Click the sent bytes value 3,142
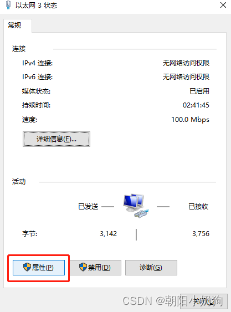Viewport: 231px width, 312px height. [108, 234]
